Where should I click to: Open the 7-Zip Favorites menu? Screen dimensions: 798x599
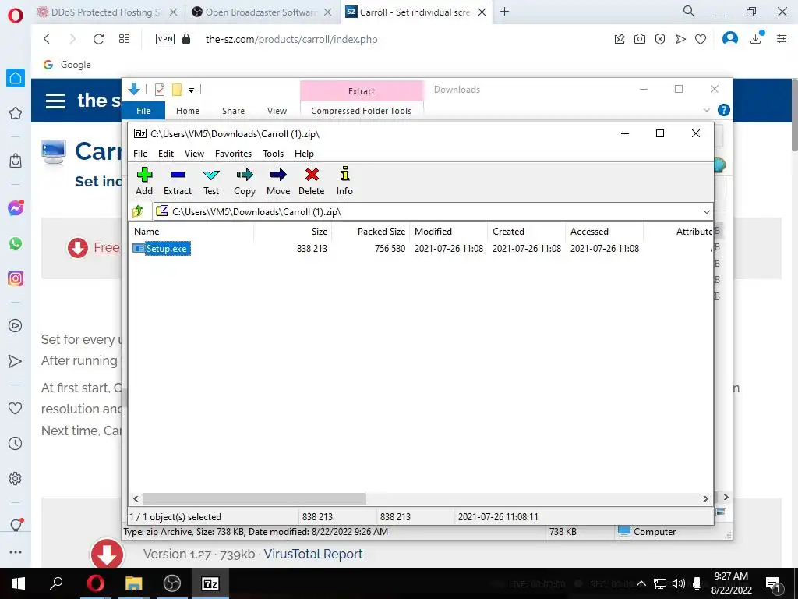coord(233,154)
